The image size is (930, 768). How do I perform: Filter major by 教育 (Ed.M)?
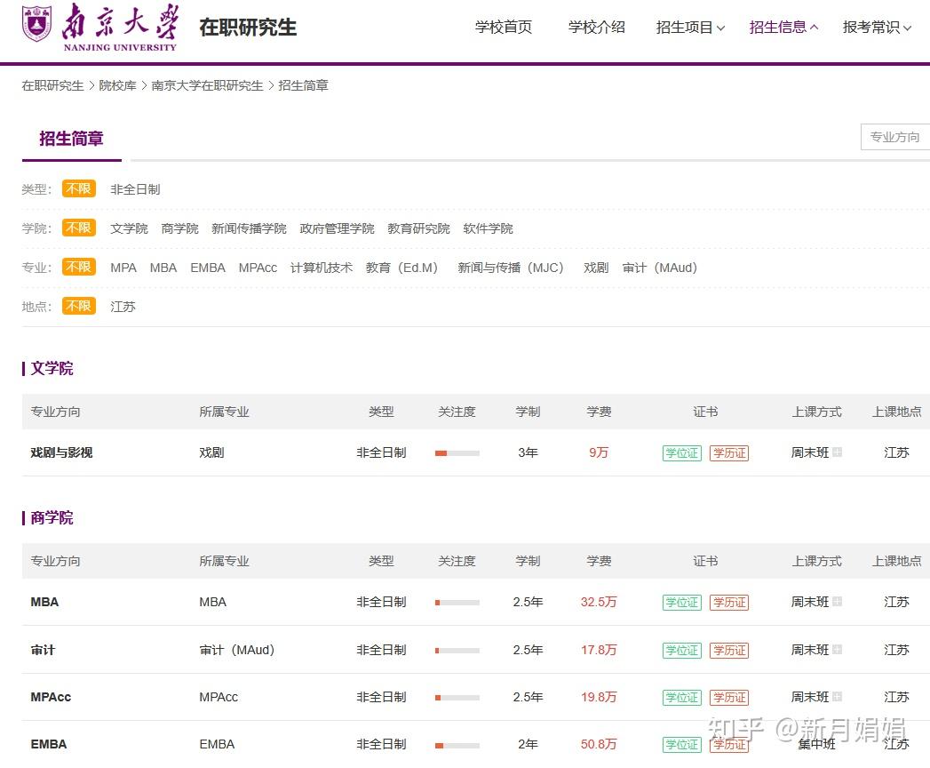402,268
